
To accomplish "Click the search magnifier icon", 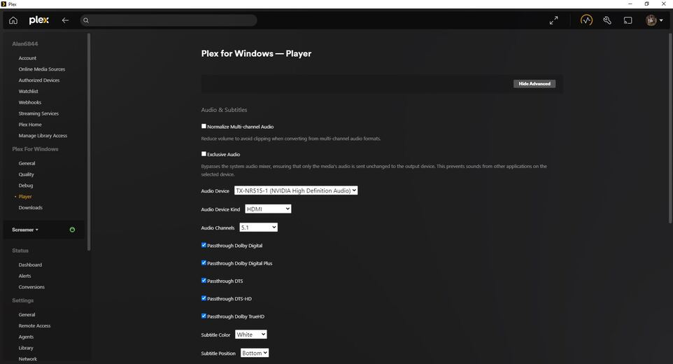I will coord(86,20).
